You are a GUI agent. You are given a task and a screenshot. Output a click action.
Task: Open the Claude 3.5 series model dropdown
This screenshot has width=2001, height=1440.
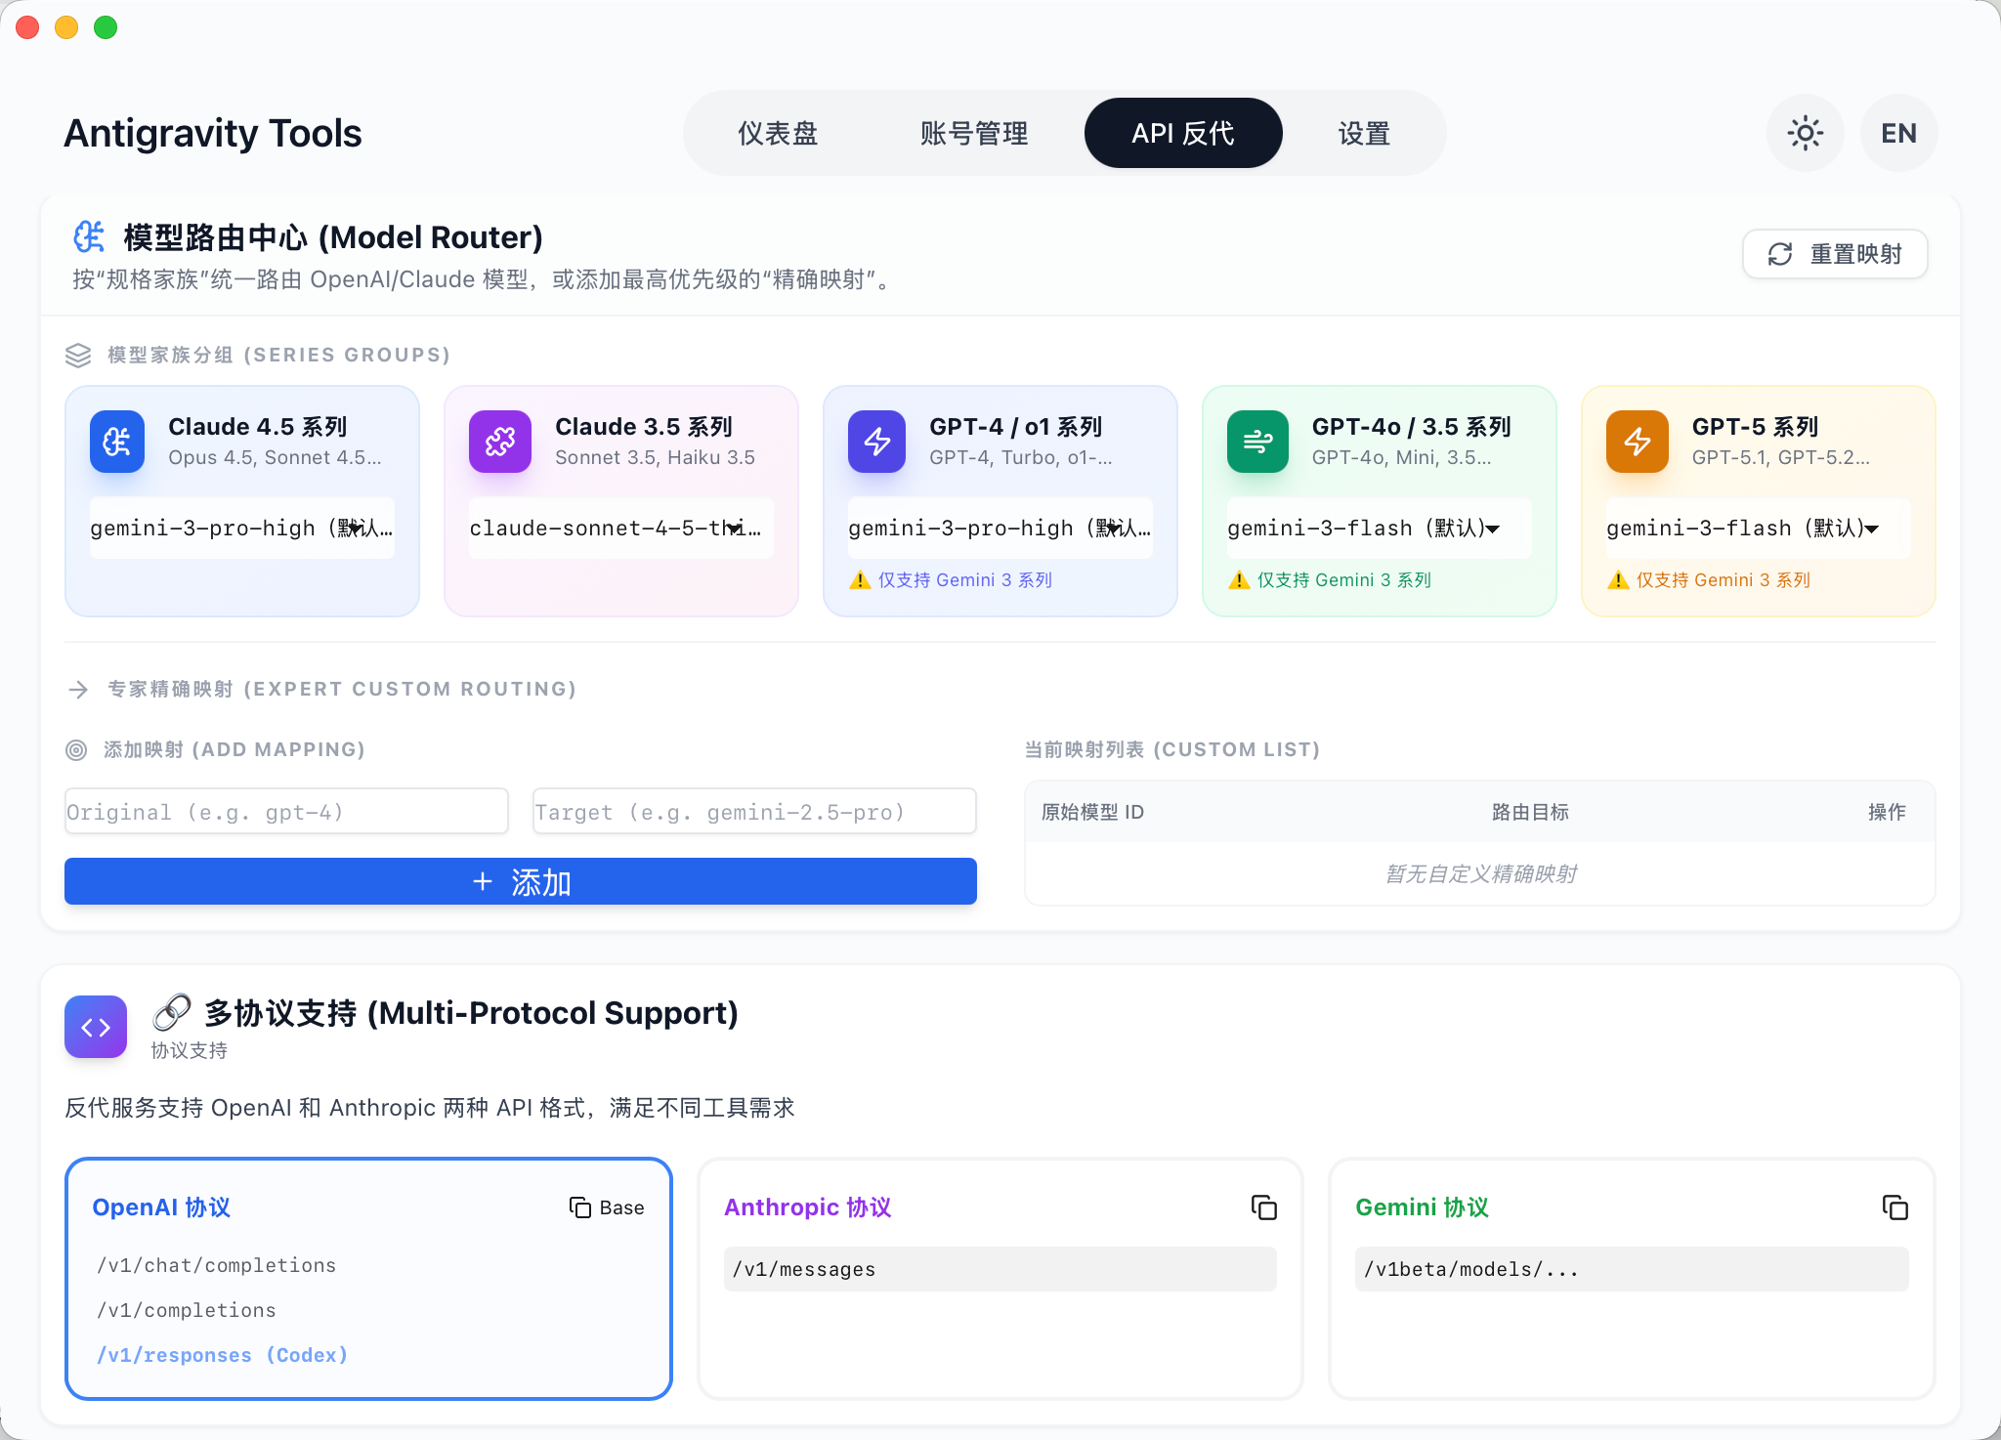620,529
